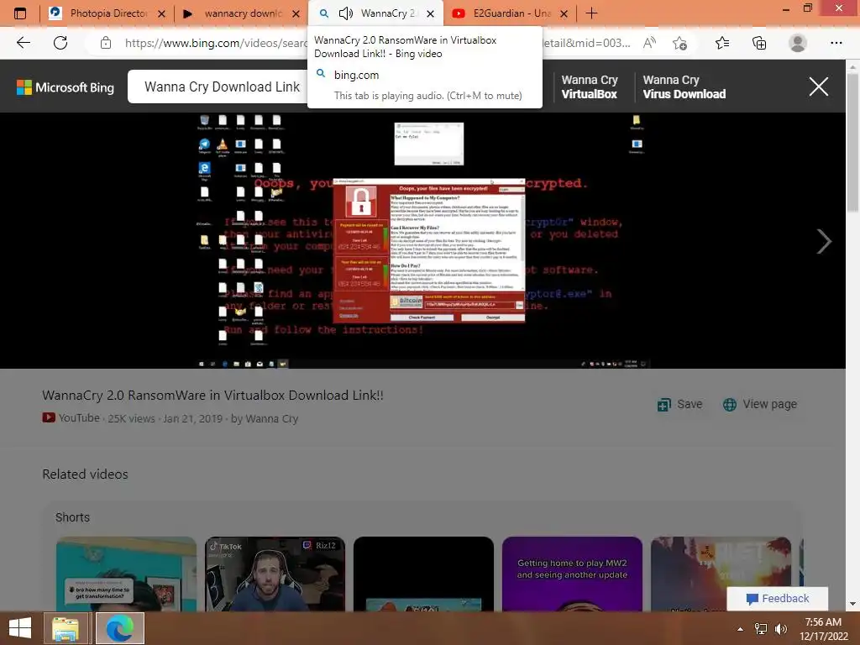
Task: Open the dark black short thumbnail
Action: [423, 574]
